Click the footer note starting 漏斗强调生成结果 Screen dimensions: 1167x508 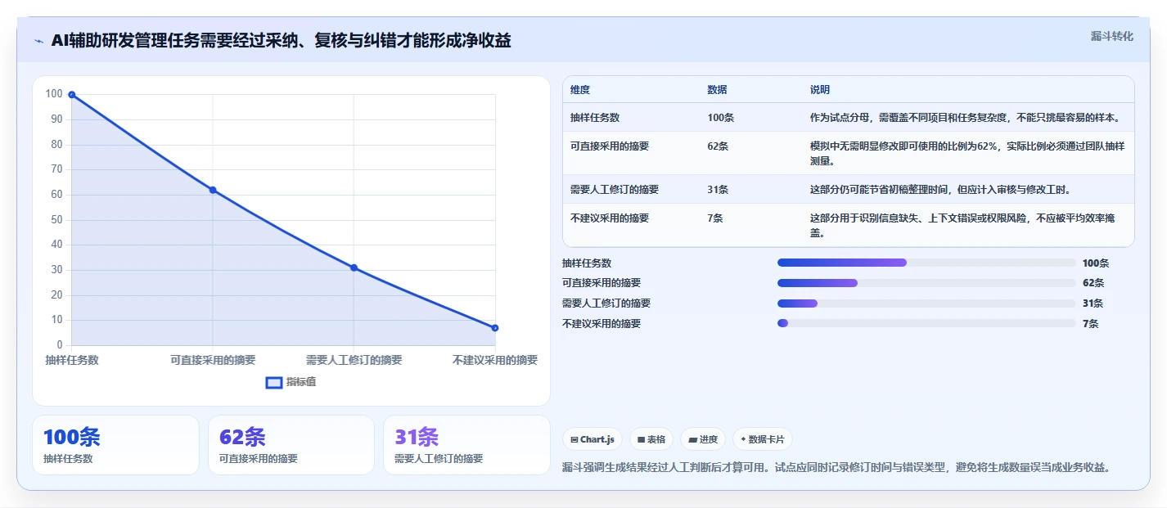pos(836,468)
